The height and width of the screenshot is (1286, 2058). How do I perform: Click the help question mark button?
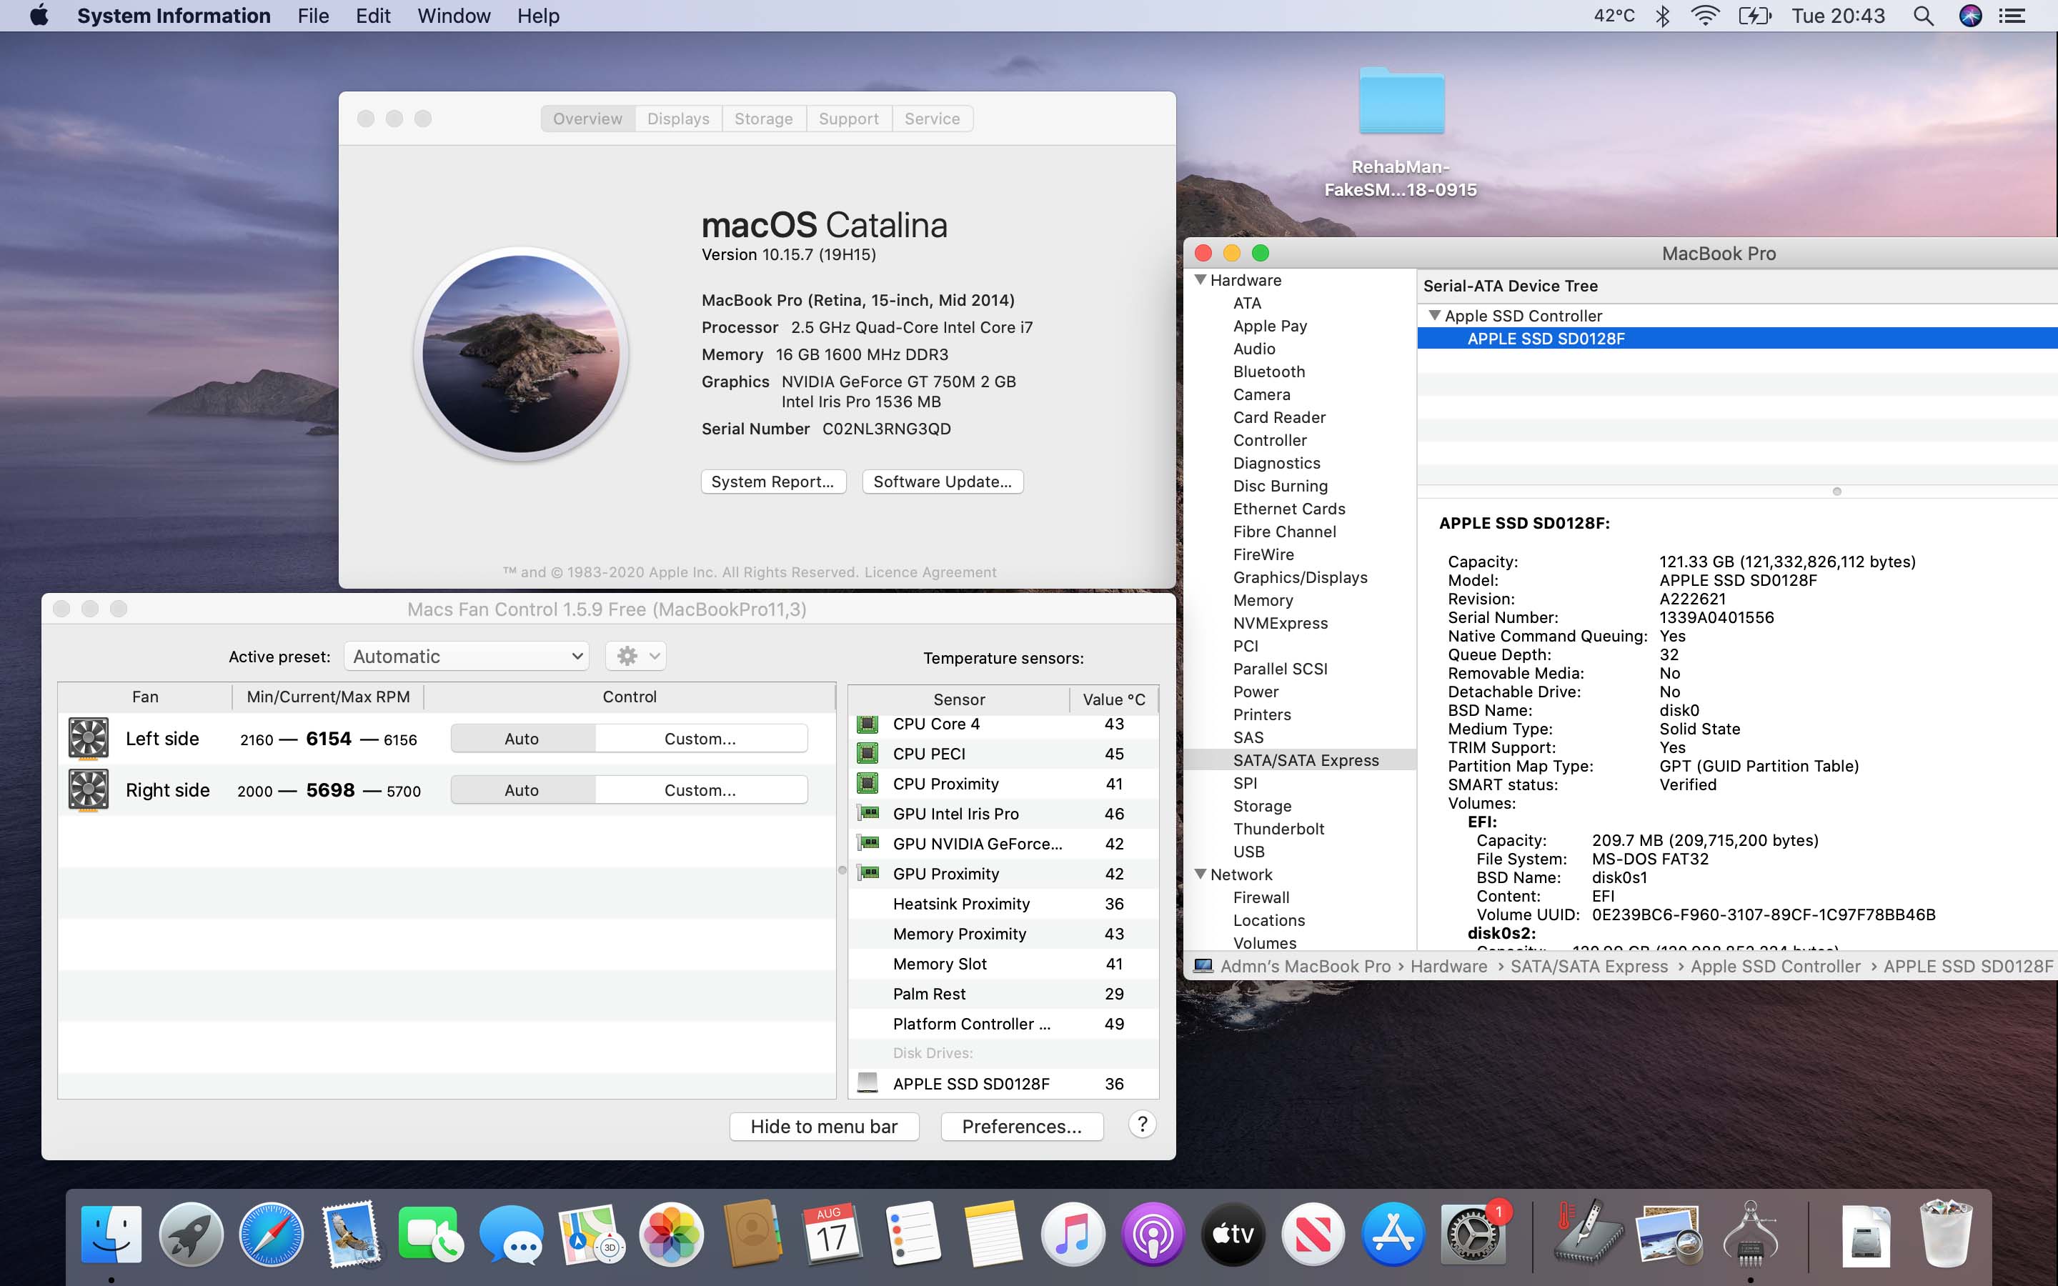pyautogui.click(x=1142, y=1125)
